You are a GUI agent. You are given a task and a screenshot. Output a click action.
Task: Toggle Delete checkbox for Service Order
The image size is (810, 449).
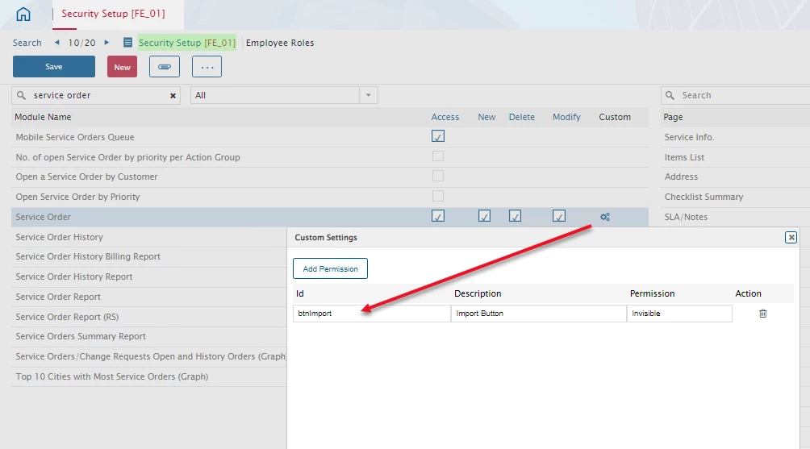pos(515,216)
